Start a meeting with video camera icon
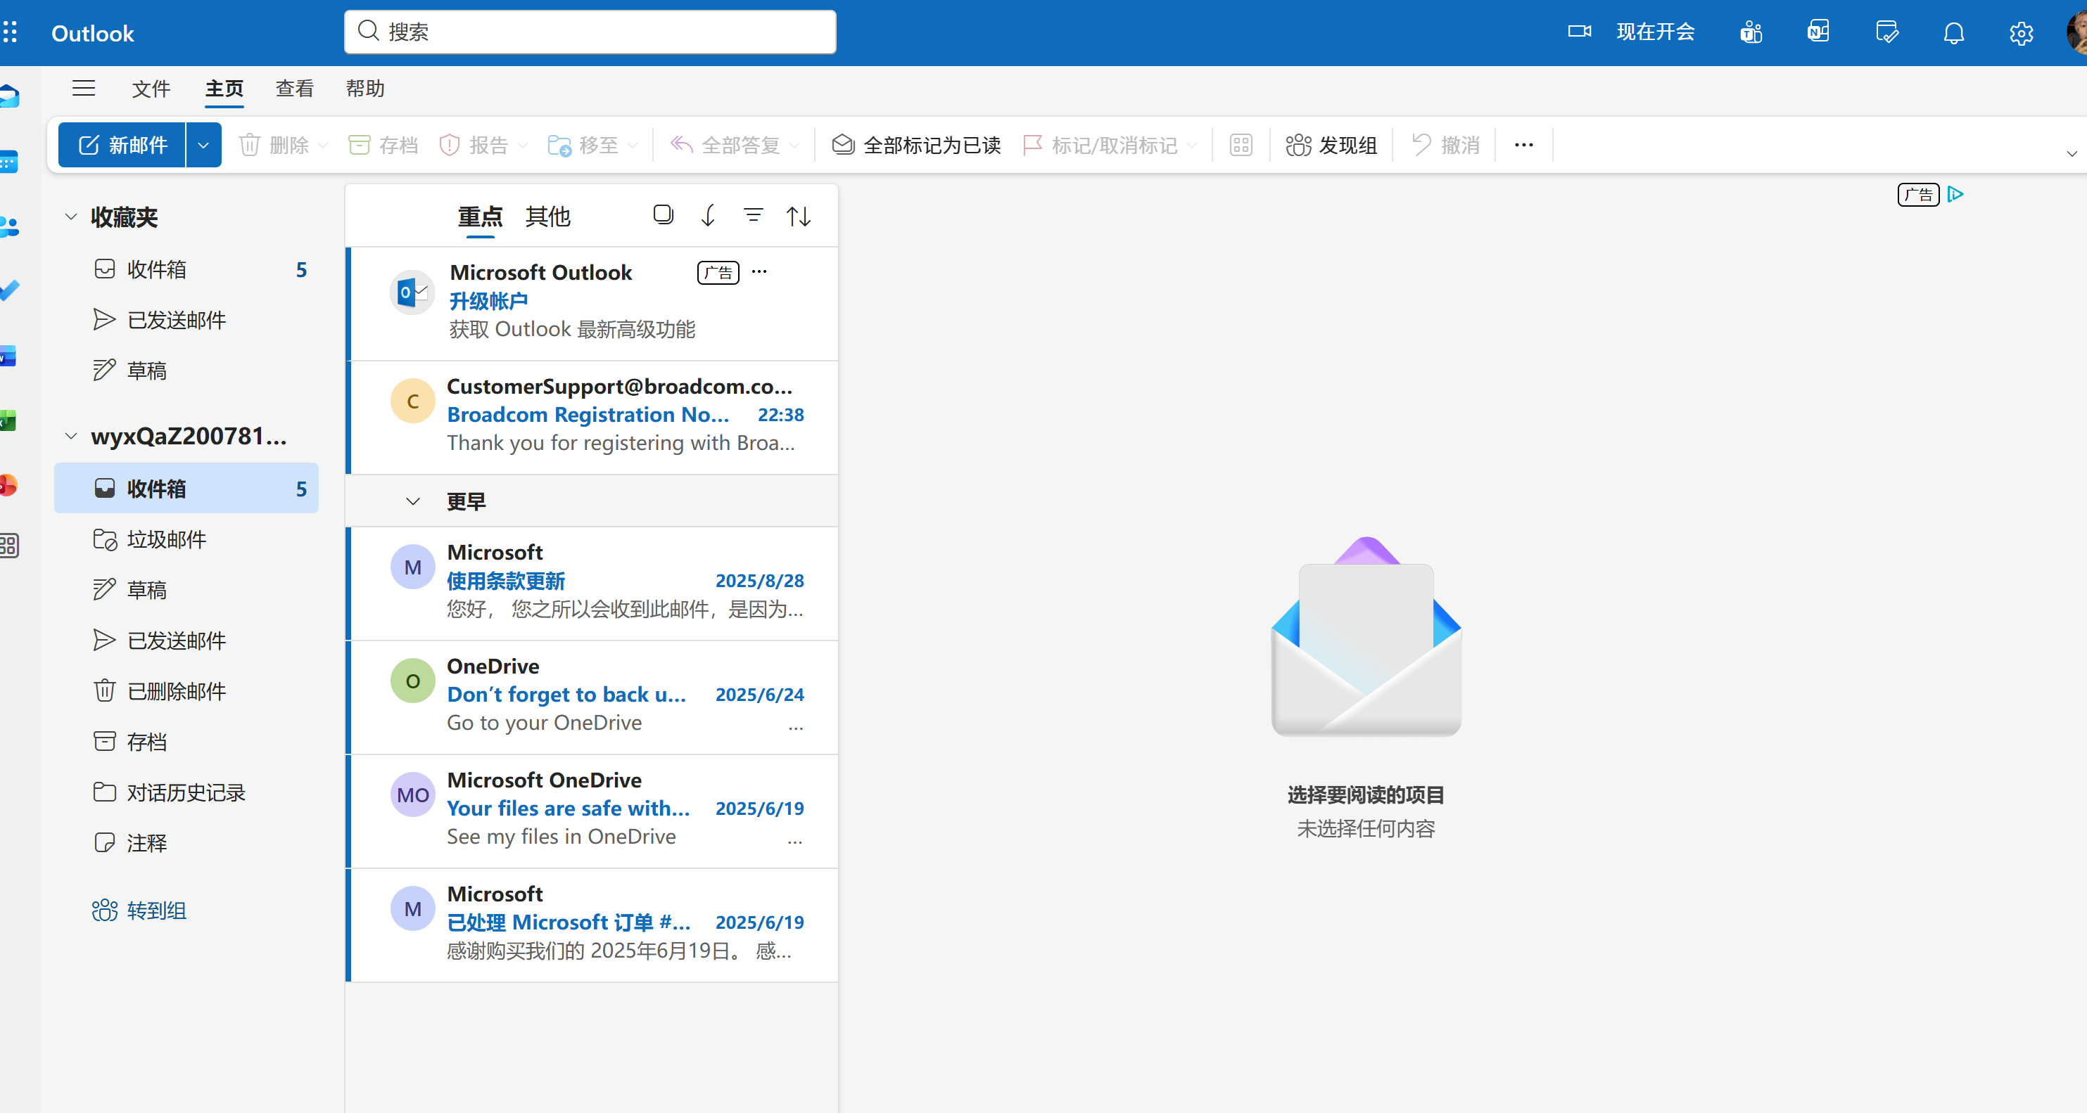2087x1113 pixels. point(1579,32)
